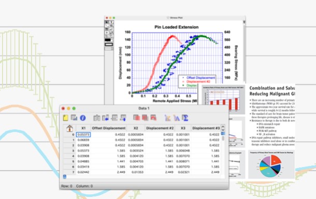Select the arrow selection tool in plot toolbox
Screen dimensions: 316x199
[x=107, y=22]
